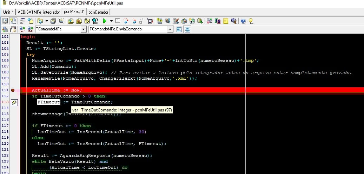Expand the EnviaComando method dropdown arrow
This screenshot has width=364, height=174.
click(x=171, y=29)
